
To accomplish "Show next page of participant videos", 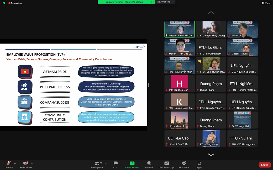I will (x=211, y=155).
